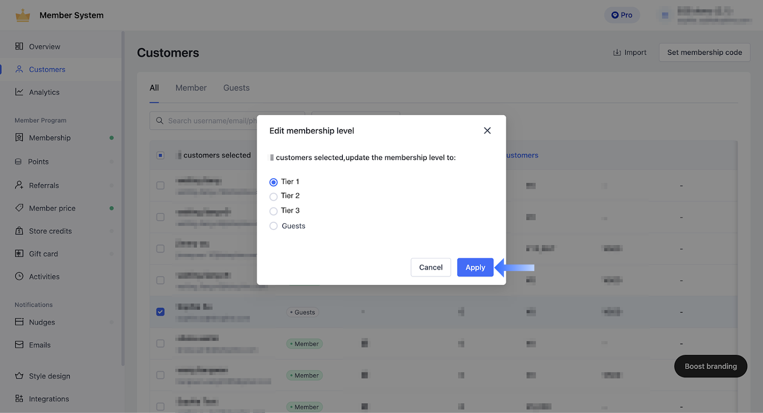This screenshot has height=413, width=763.
Task: Select the Tier 2 radio button
Action: coord(273,197)
